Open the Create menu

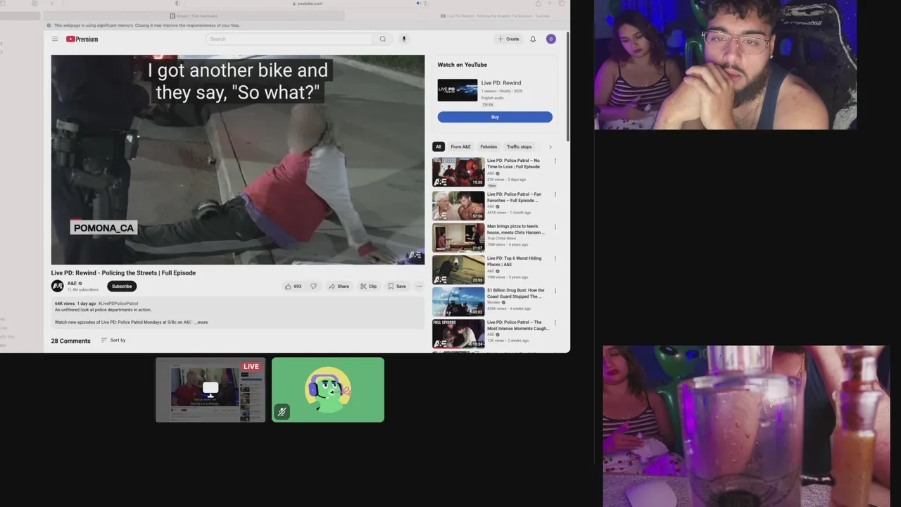[508, 39]
